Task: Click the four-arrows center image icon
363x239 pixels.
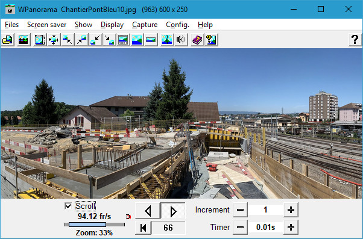Action: (x=54, y=40)
